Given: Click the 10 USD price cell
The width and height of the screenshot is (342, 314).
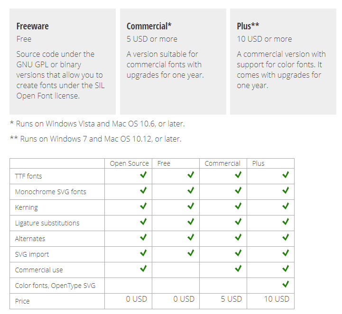Looking at the screenshot, I should pos(277,299).
